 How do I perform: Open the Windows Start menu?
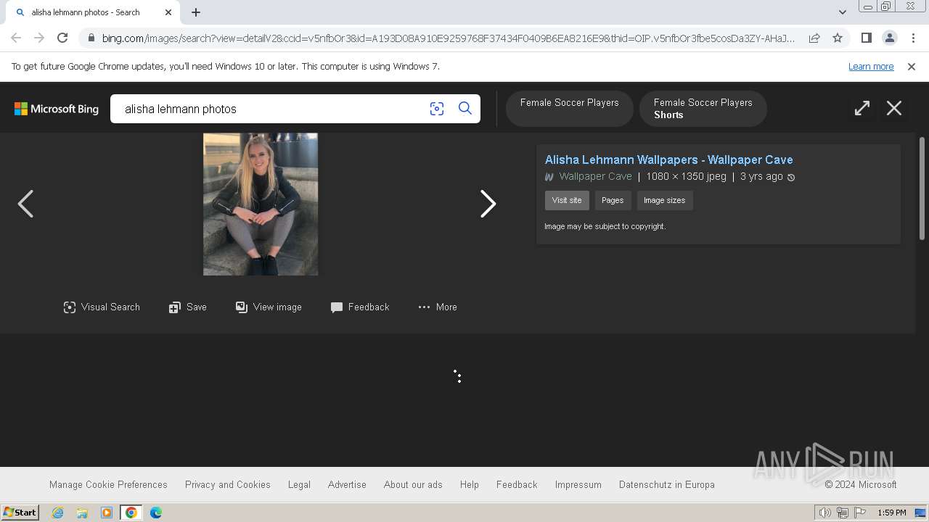pos(20,513)
